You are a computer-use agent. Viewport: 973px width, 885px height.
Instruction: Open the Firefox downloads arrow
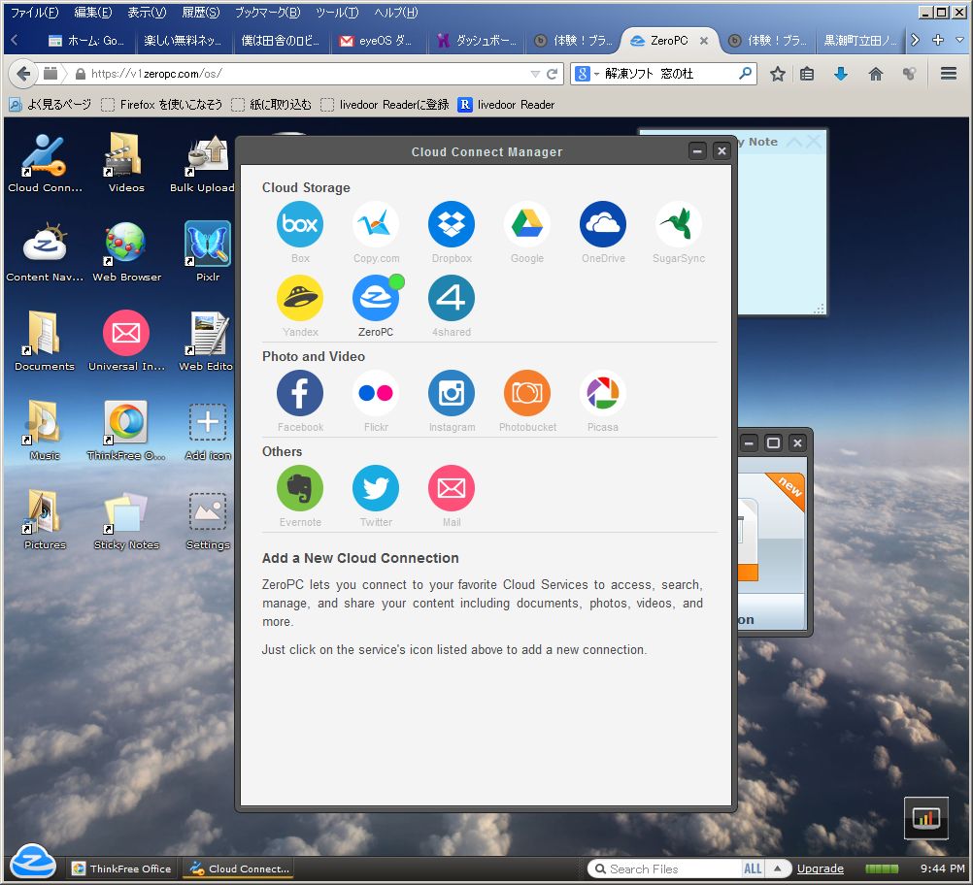840,74
